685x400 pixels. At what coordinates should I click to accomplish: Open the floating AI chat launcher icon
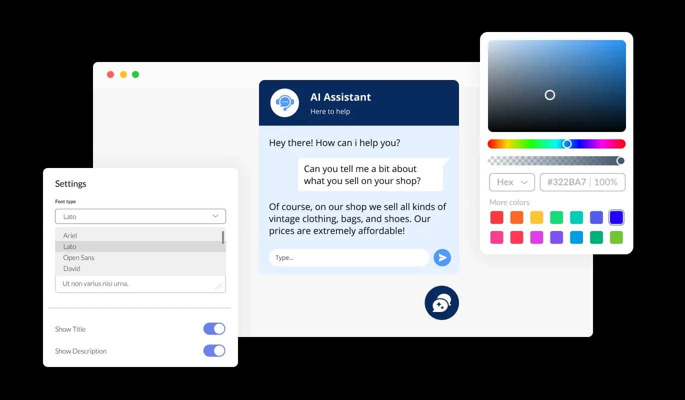pyautogui.click(x=441, y=303)
